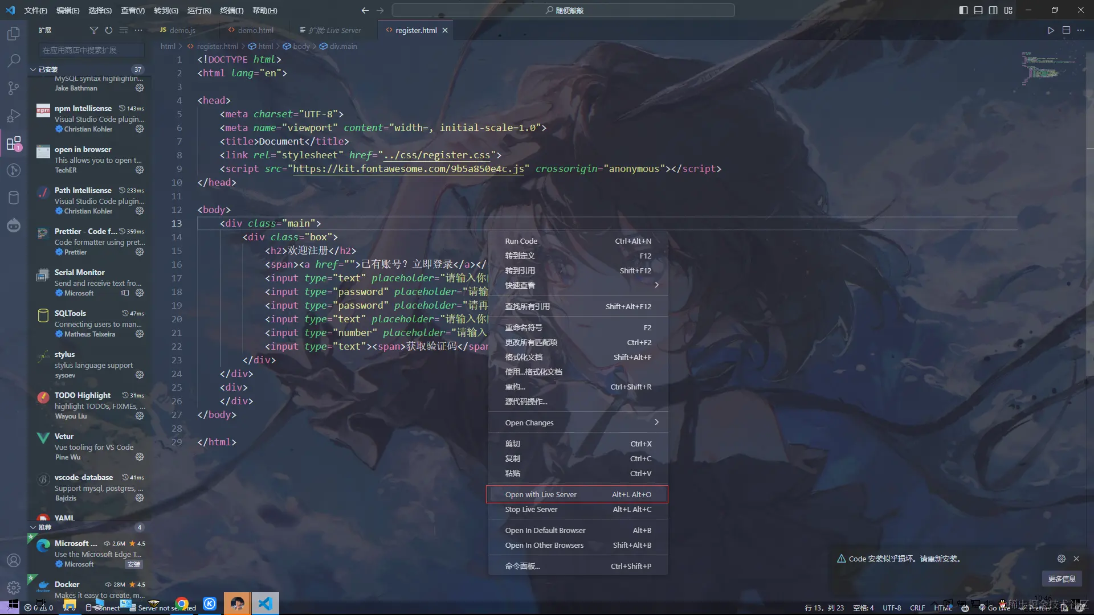Open settings gear for open in browser extension
1094x615 pixels.
[x=140, y=170]
